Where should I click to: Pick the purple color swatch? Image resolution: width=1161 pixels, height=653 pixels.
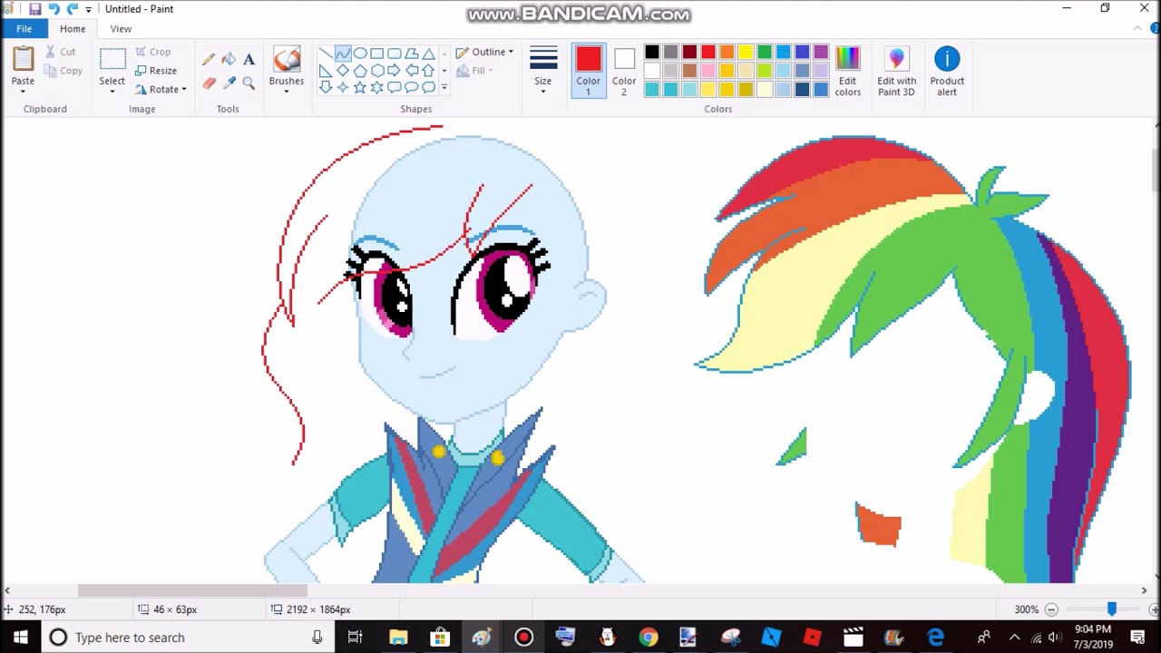[821, 53]
